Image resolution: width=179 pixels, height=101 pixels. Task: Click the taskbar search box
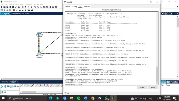coord(27,98)
